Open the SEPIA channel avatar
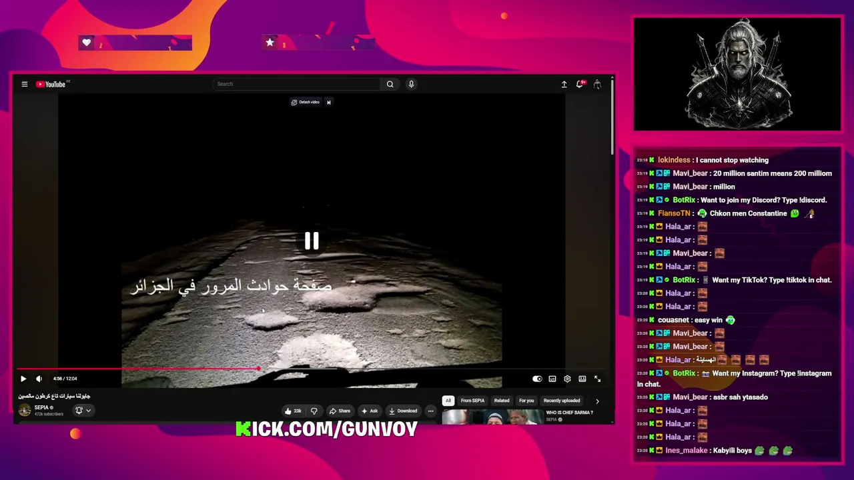The width and height of the screenshot is (854, 480). (25, 411)
